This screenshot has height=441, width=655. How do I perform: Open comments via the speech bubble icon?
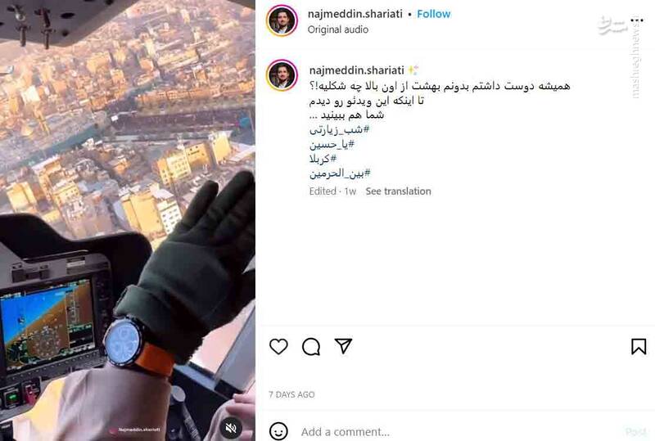tap(311, 347)
